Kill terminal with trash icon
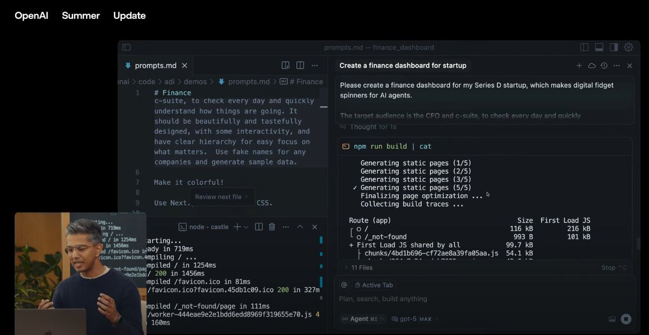 [x=272, y=227]
